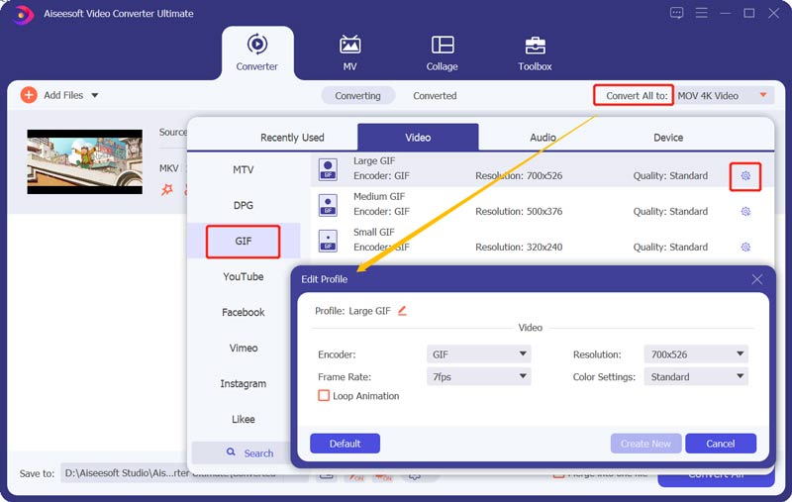
Task: Click gear icon for Large GIF profile
Action: [745, 176]
